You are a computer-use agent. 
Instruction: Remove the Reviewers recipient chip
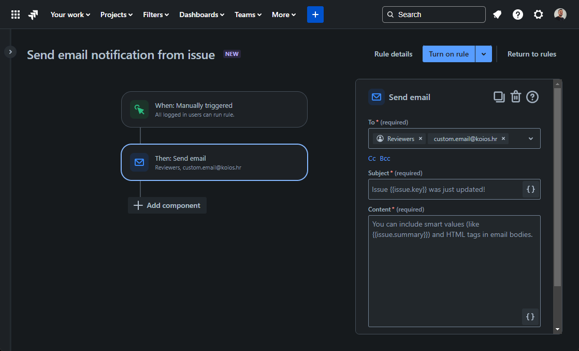pos(421,138)
